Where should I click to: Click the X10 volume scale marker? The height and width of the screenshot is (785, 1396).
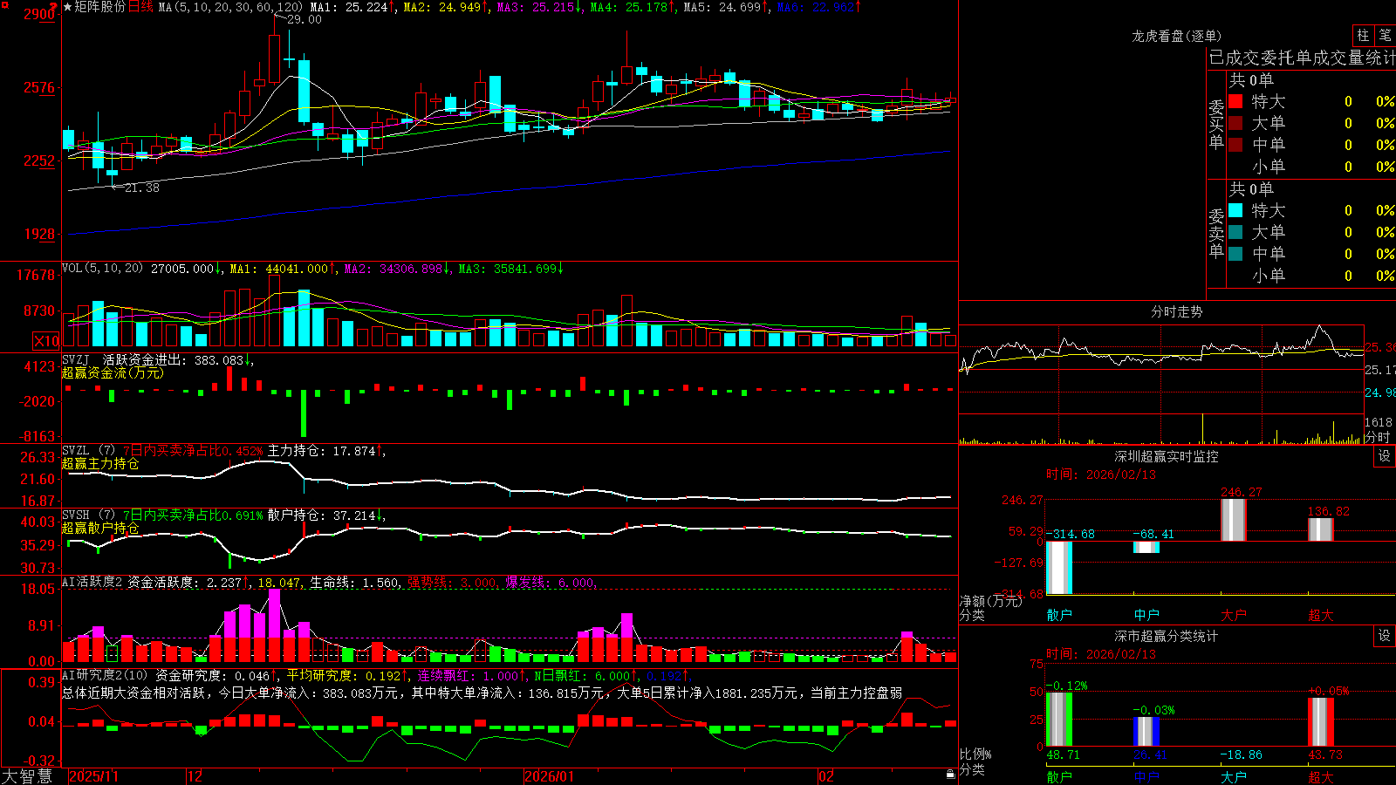coord(46,341)
